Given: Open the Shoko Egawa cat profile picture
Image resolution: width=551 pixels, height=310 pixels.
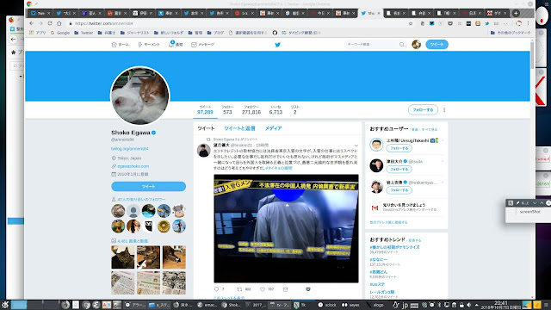Looking at the screenshot, I should (140, 96).
